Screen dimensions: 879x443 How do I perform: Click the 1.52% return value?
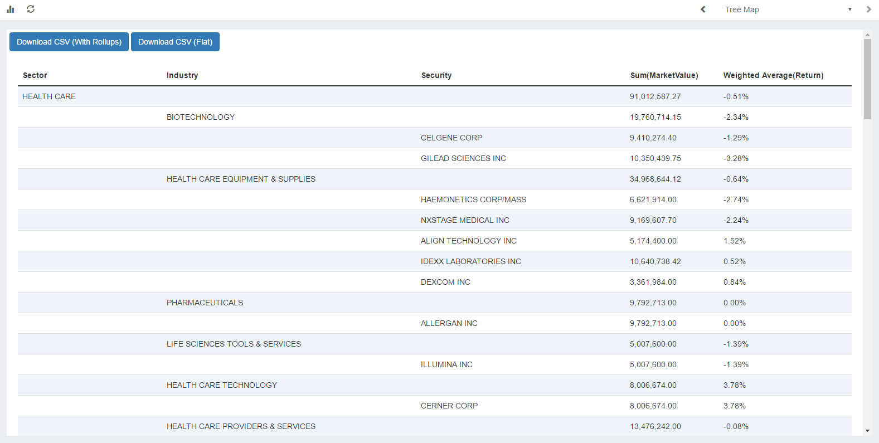tap(735, 241)
